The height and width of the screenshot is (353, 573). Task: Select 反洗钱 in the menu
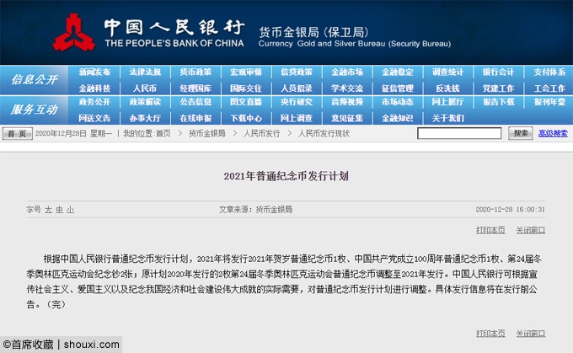point(447,88)
